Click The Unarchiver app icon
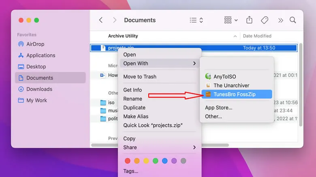 [x=208, y=85]
